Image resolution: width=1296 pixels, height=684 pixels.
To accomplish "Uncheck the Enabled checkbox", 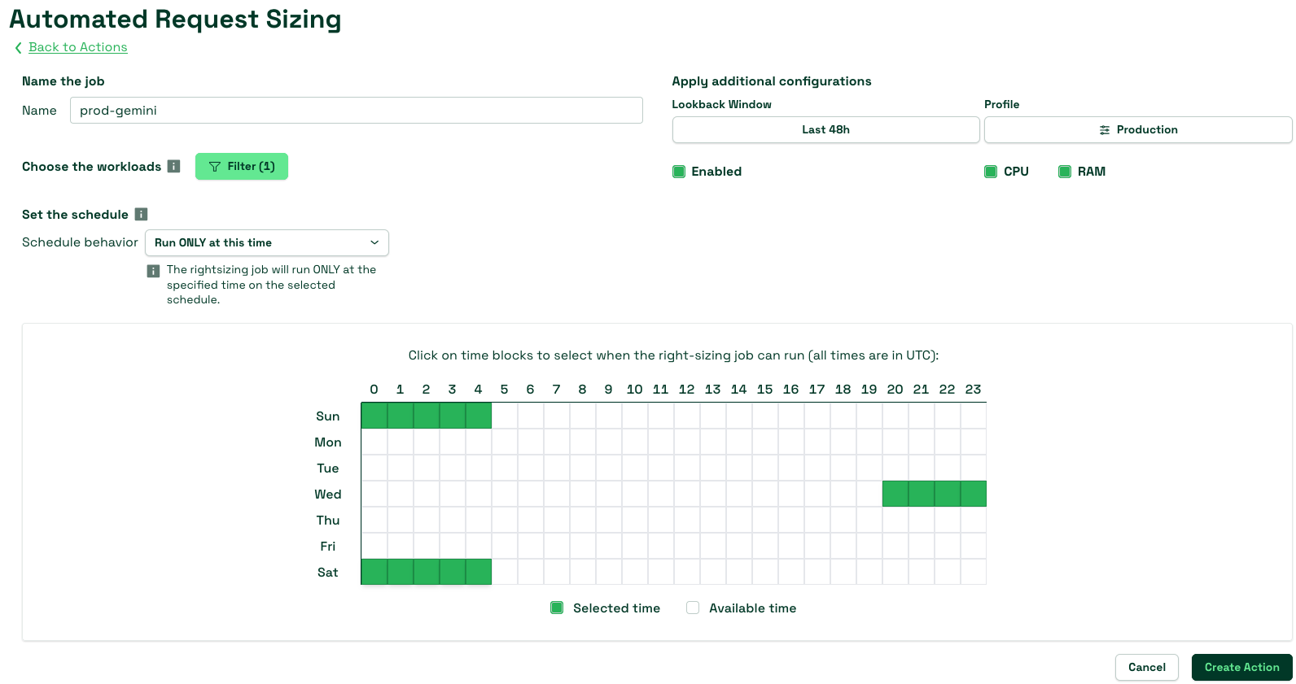I will point(679,172).
